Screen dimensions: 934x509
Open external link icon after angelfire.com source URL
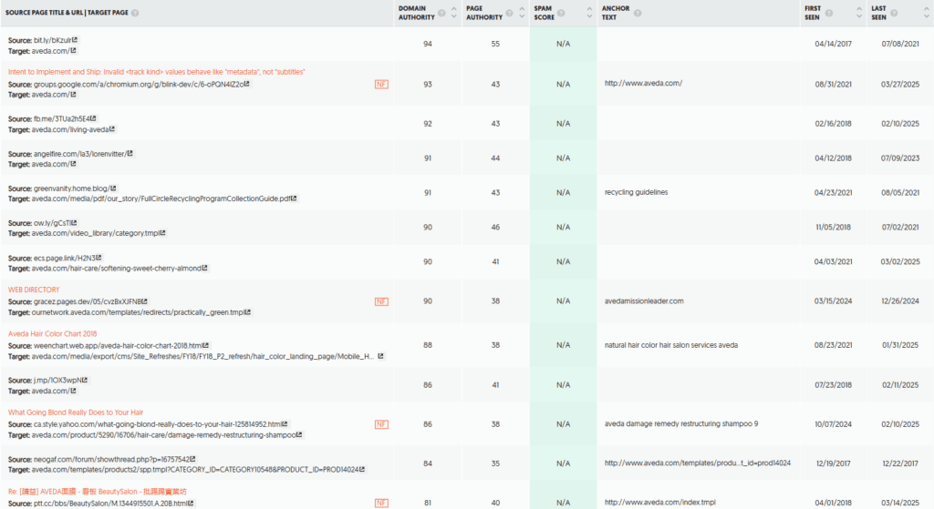130,153
